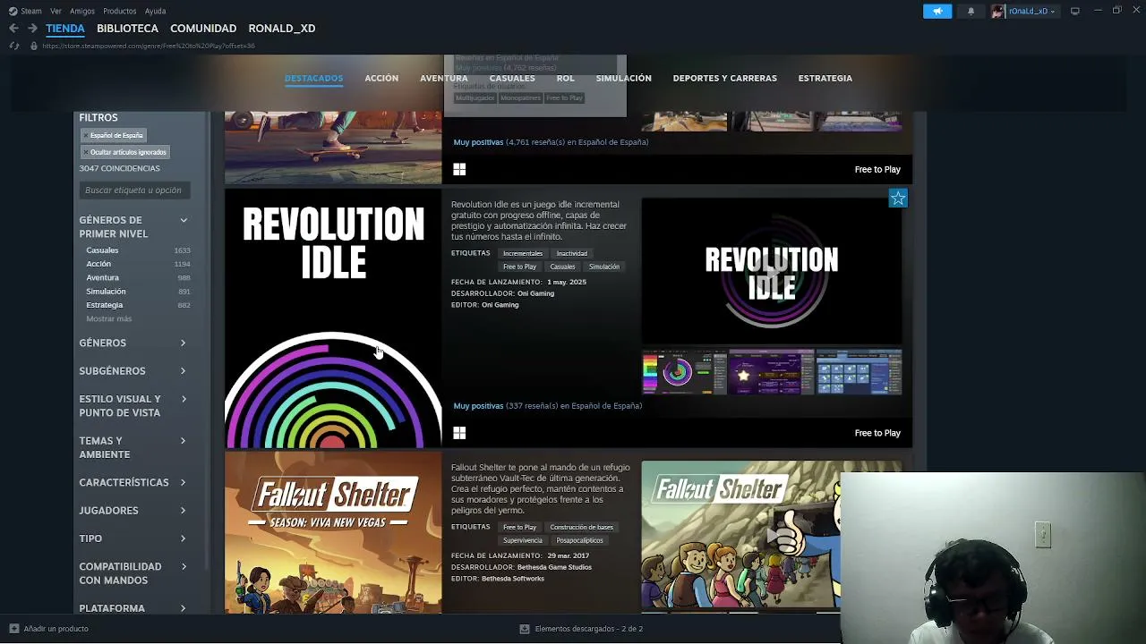
Task: Open the Ver menu
Action: click(x=56, y=11)
